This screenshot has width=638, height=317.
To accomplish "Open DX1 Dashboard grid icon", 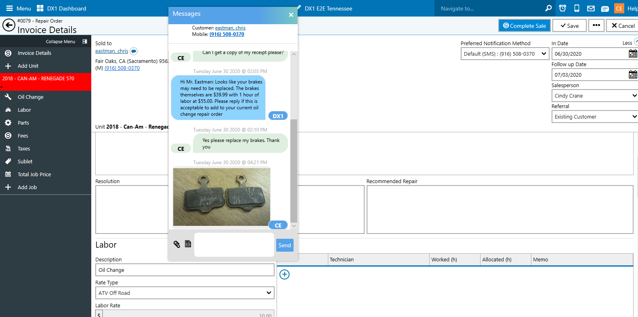I will point(40,8).
